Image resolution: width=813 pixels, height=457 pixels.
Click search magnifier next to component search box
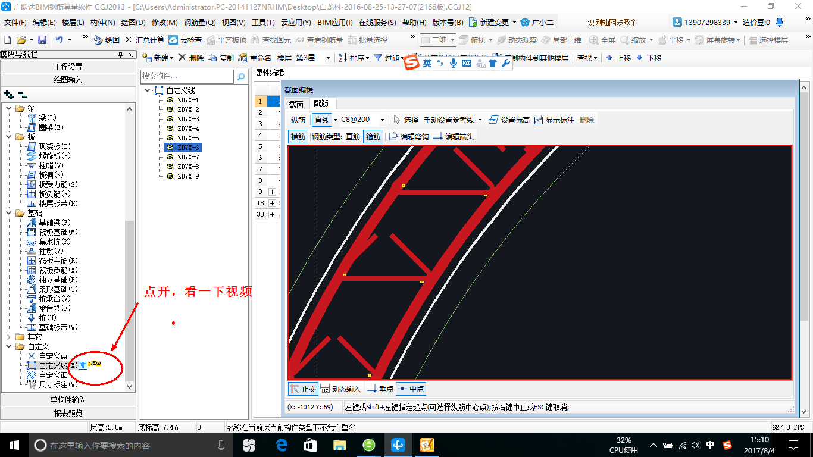point(241,76)
